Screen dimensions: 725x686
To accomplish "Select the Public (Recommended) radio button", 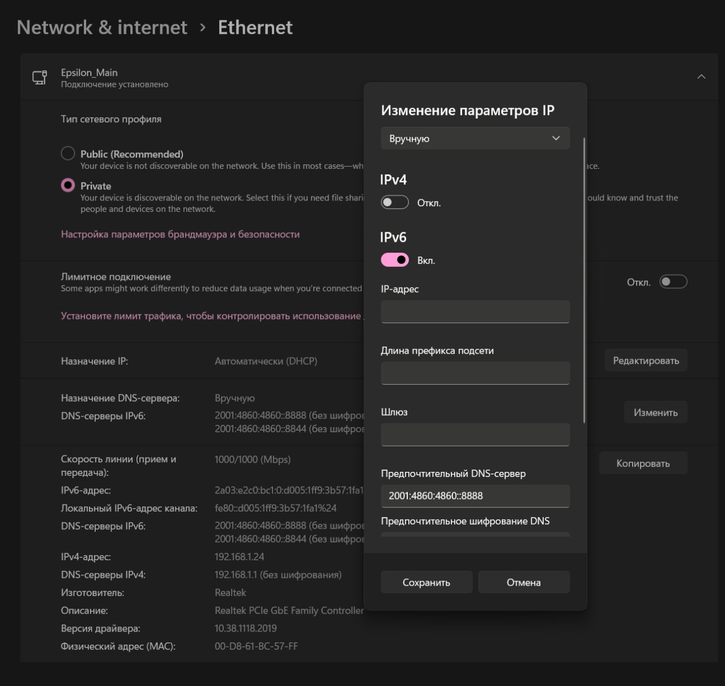I will [68, 154].
